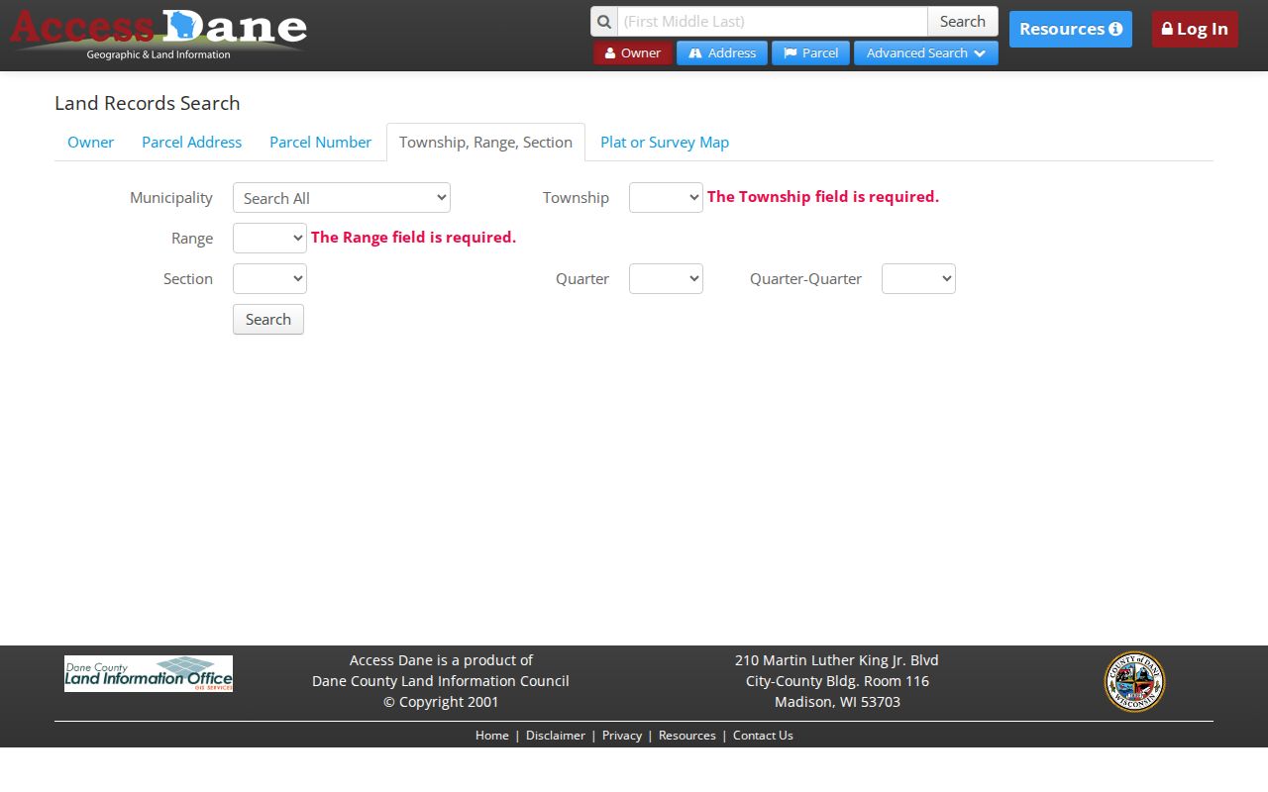Switch to the Owner tab

[x=91, y=143]
